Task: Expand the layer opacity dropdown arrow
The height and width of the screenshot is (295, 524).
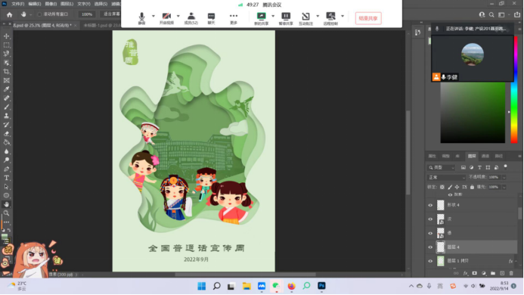Action: 504,177
